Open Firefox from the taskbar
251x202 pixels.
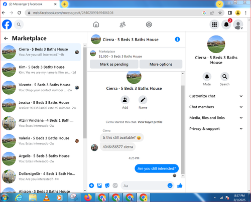tap(88, 197)
